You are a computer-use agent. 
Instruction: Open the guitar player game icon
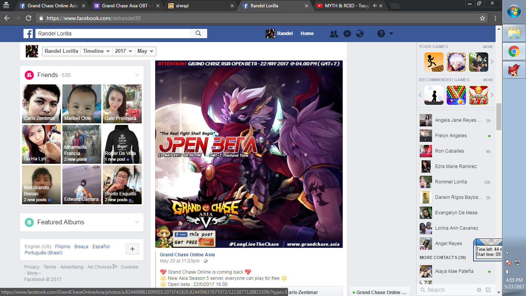[x=479, y=62]
